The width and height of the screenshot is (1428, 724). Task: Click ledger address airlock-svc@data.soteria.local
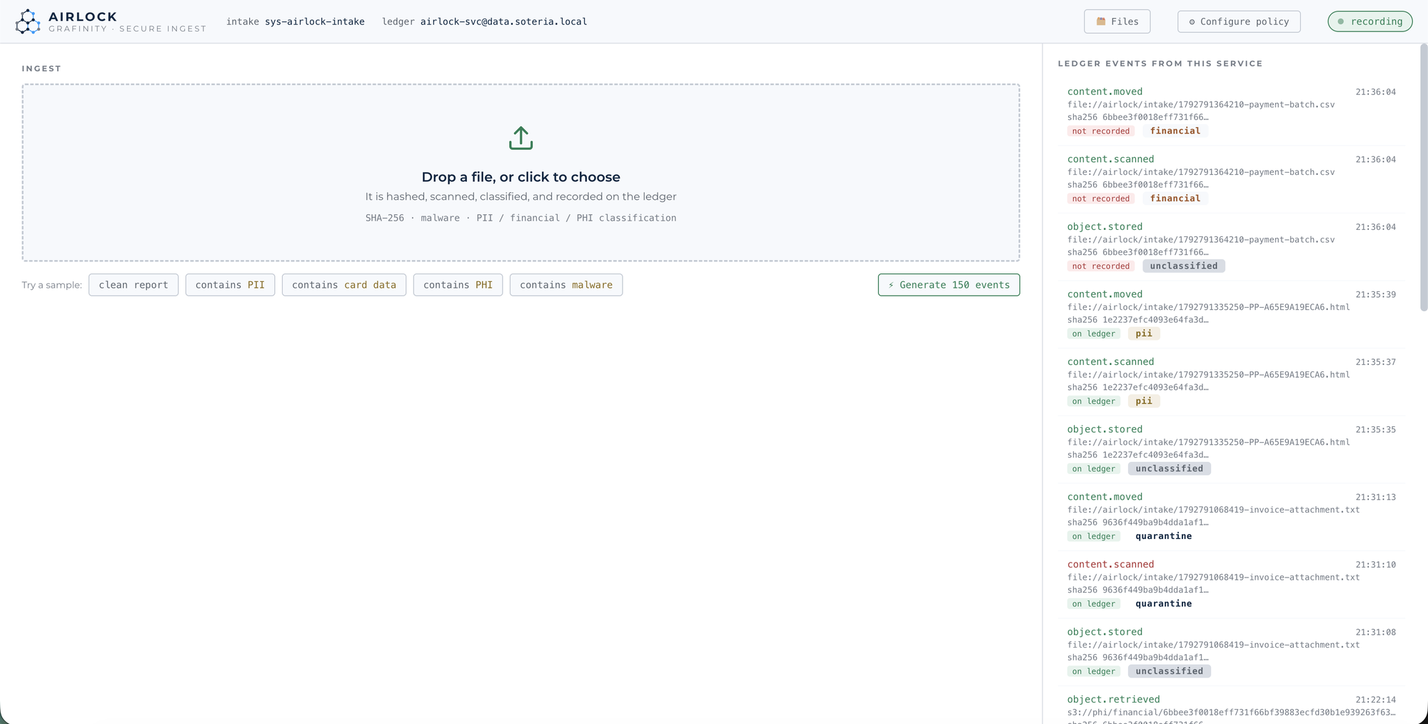coord(503,21)
